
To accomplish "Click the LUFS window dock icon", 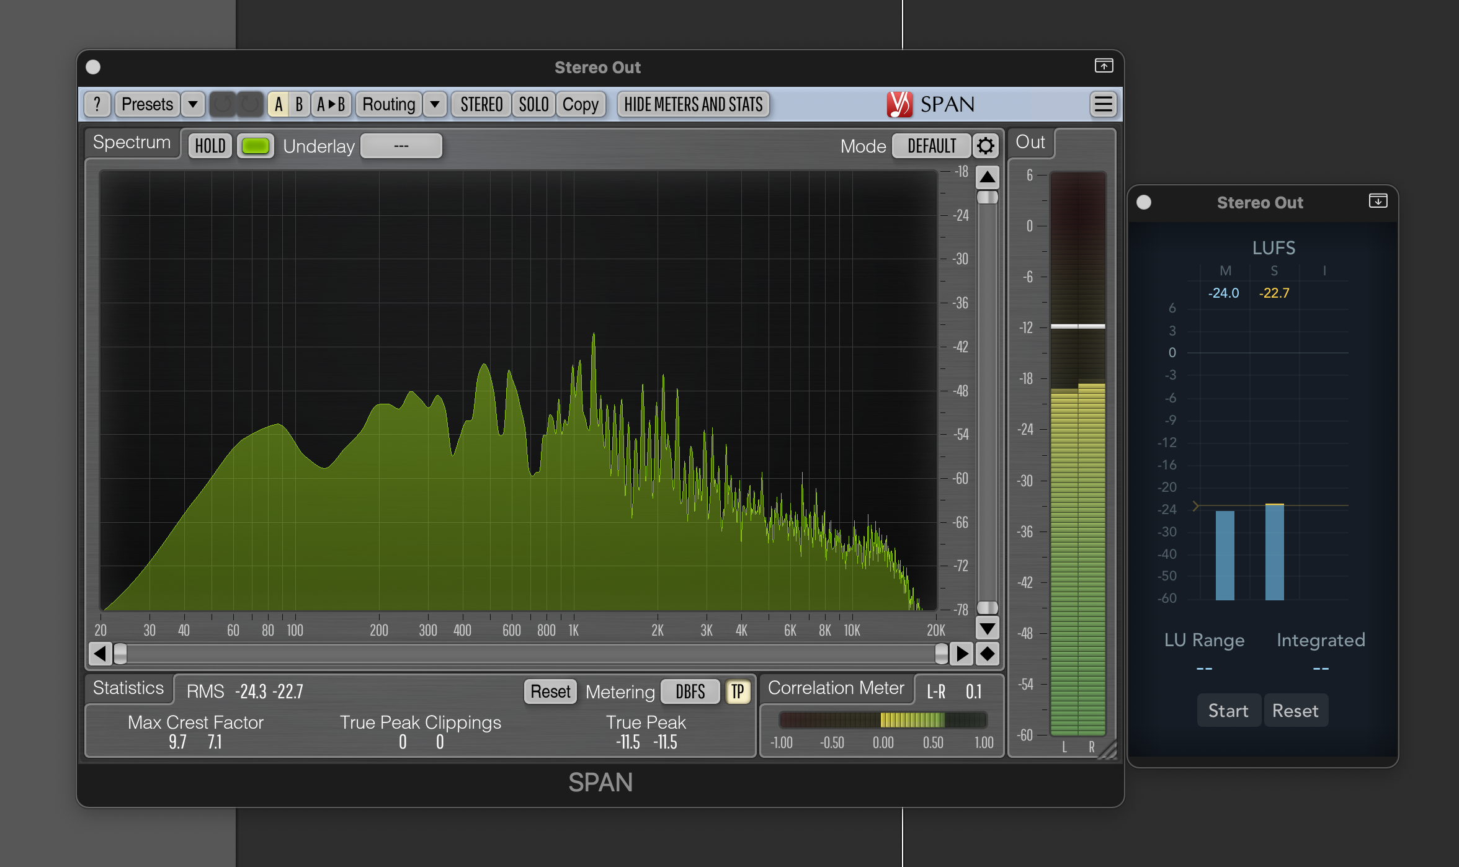I will point(1378,201).
